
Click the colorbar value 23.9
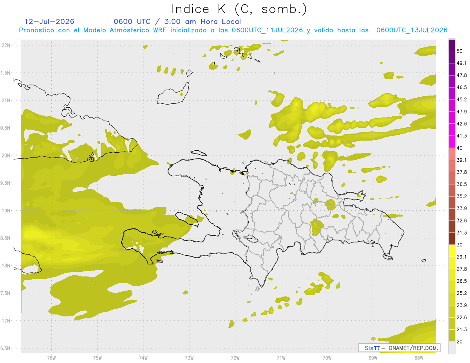(x=462, y=305)
